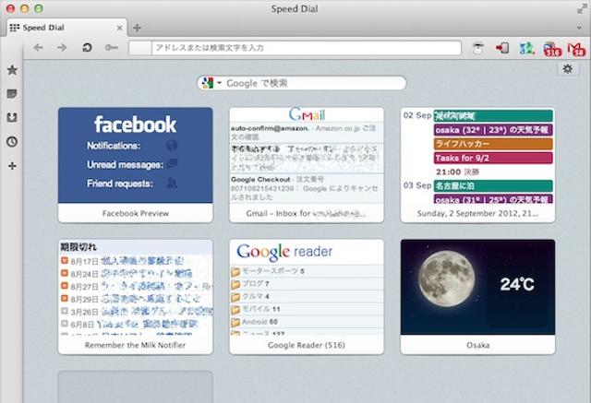The width and height of the screenshot is (591, 403).
Task: Click the 'ライフハッカー' calendar entry
Action: click(493, 144)
